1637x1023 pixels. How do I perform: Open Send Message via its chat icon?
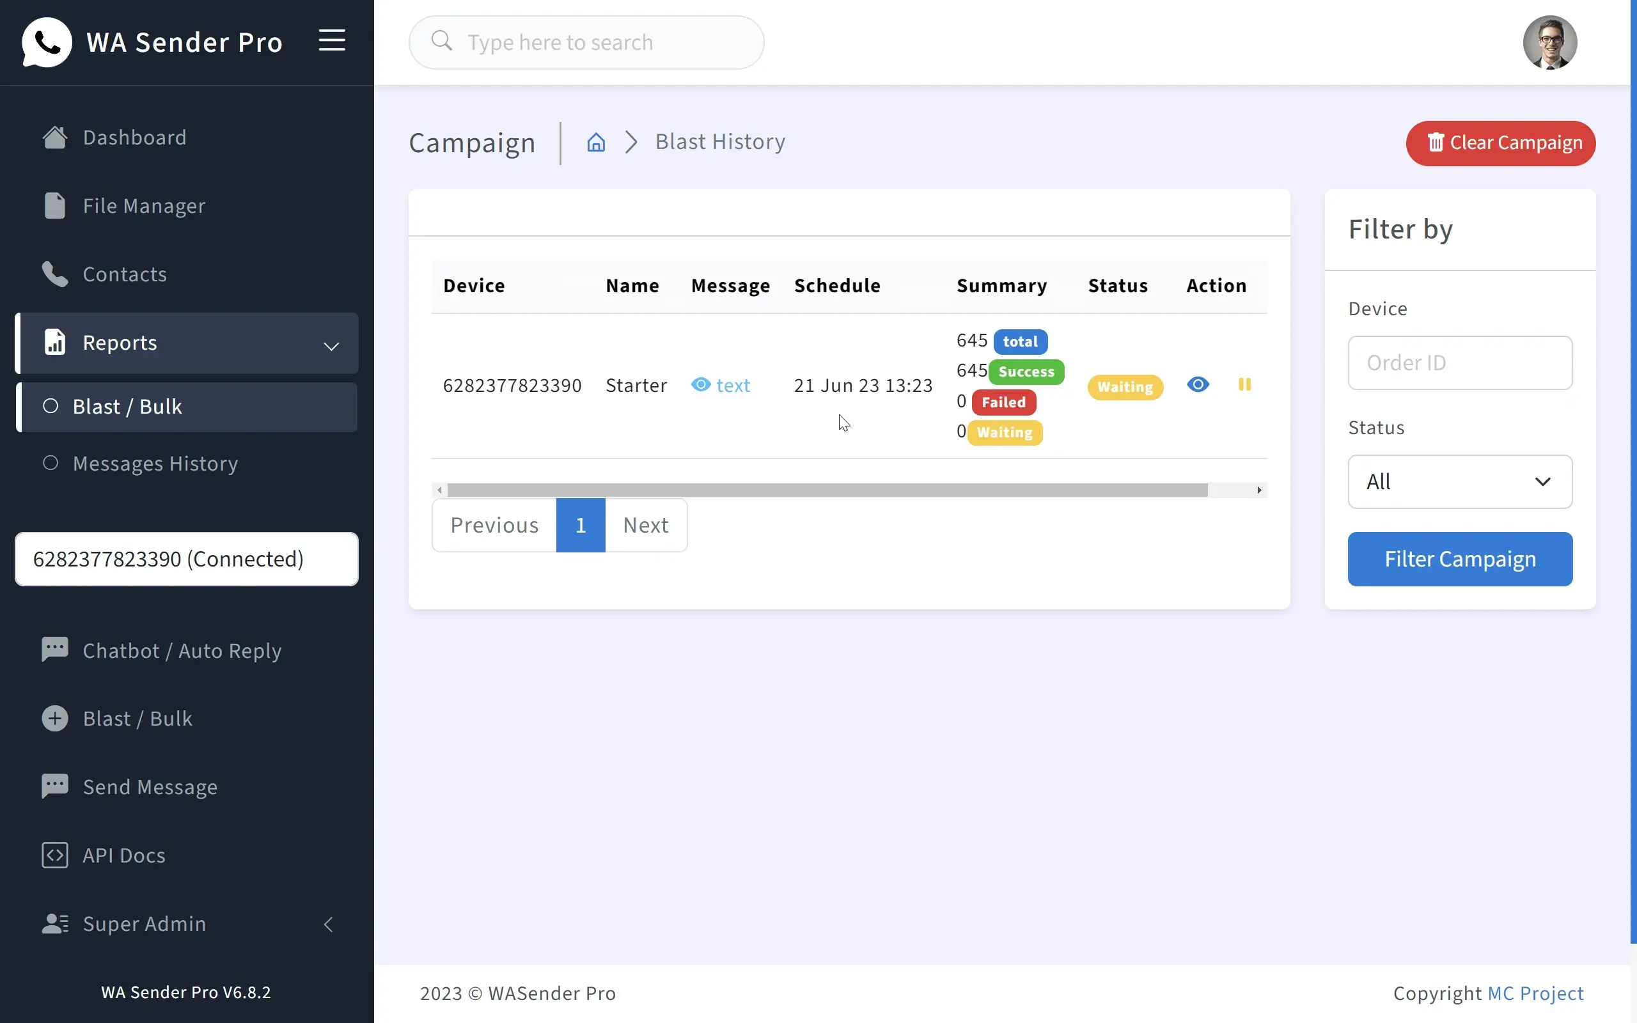(x=55, y=786)
